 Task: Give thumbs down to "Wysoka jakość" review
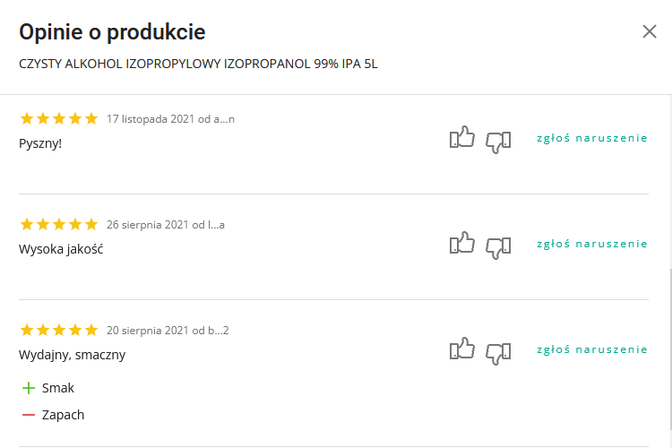[498, 246]
